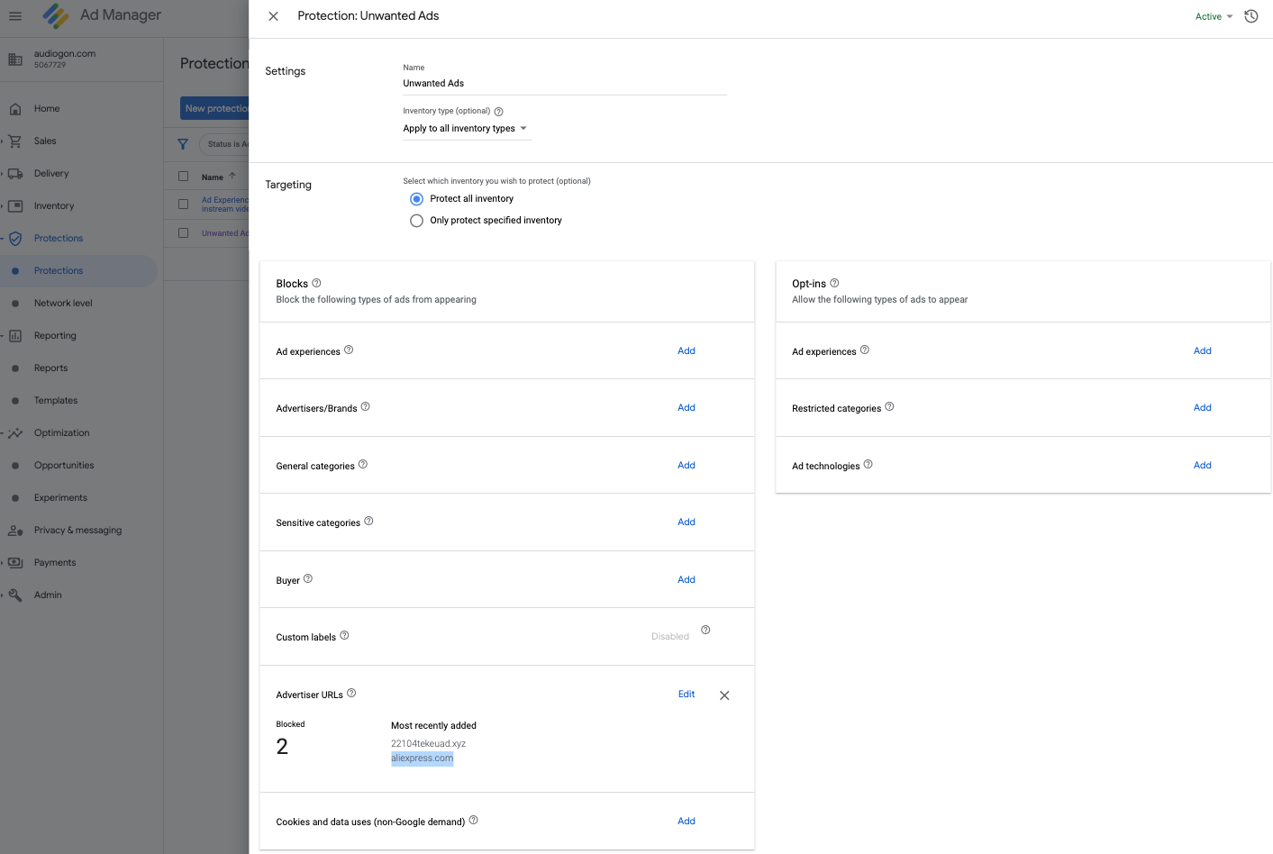Click the New protection button
Image resolution: width=1273 pixels, height=854 pixels.
click(214, 109)
